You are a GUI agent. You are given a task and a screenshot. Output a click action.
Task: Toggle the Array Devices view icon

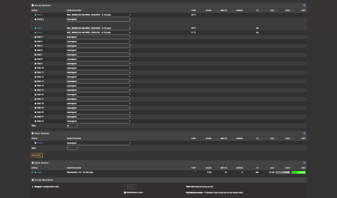(x=304, y=5)
